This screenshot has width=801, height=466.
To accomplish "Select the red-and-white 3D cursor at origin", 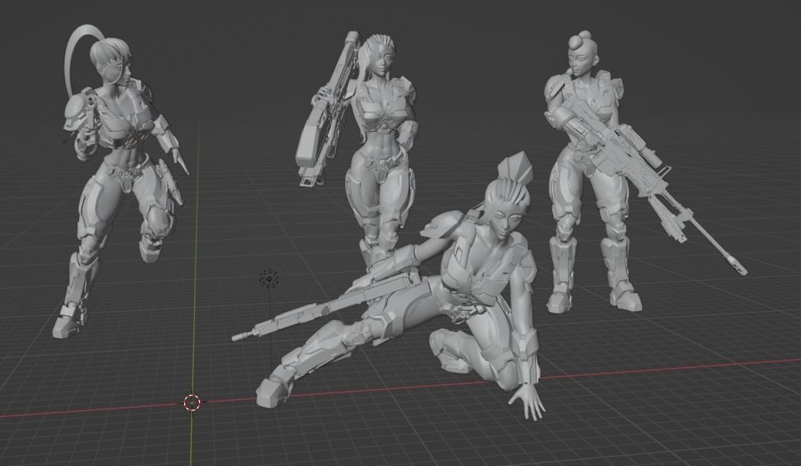I will pyautogui.click(x=192, y=401).
